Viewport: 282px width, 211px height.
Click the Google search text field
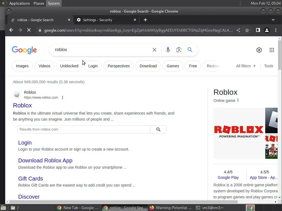102,50
